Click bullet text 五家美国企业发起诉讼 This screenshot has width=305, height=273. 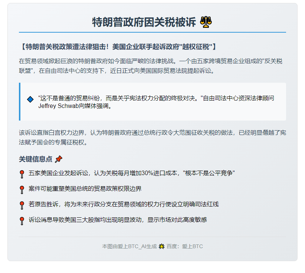pos(132,173)
